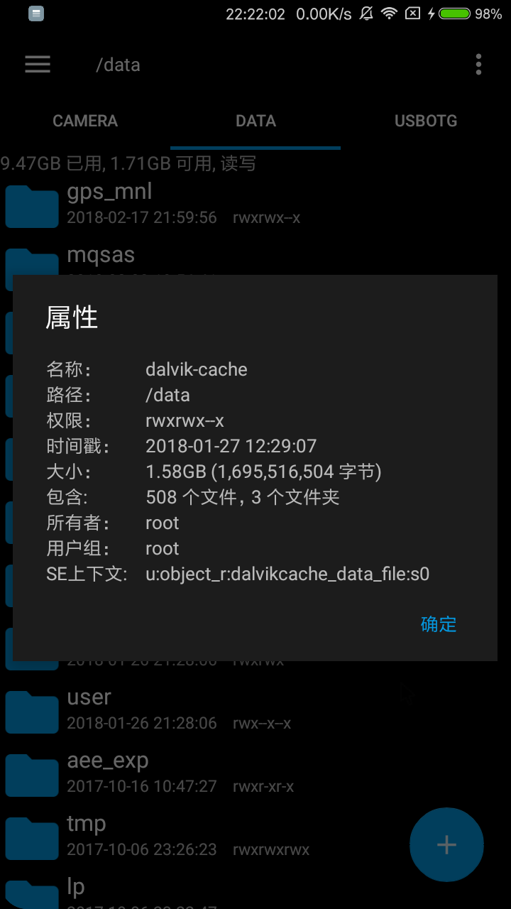
Task: Open the tmp folder icon
Action: (32, 838)
